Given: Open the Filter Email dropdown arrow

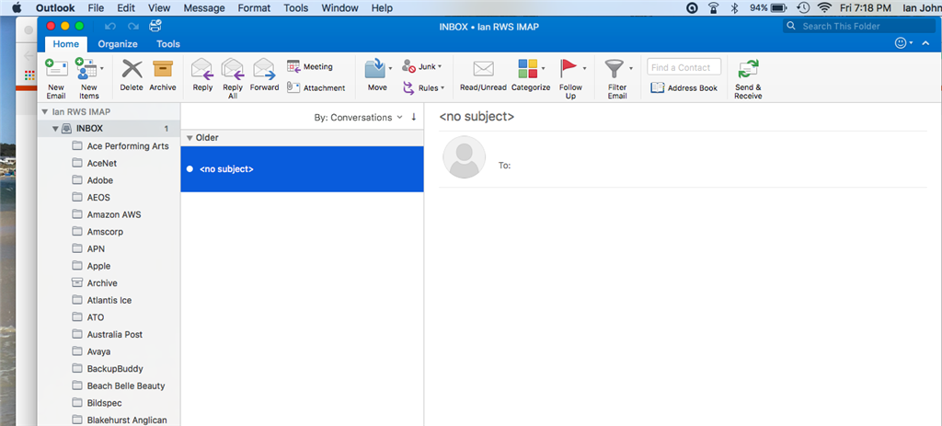Looking at the screenshot, I should 630,68.
